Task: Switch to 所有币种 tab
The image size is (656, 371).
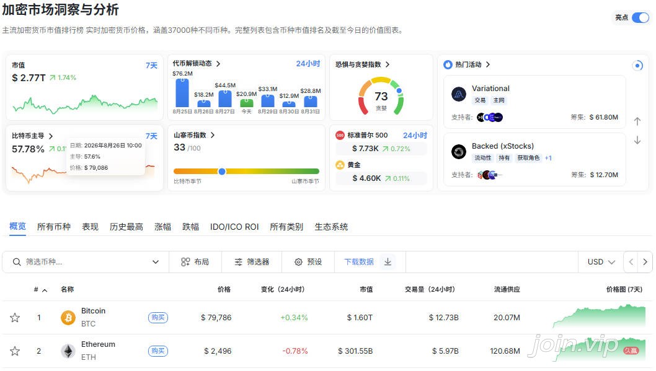Action: pyautogui.click(x=54, y=227)
